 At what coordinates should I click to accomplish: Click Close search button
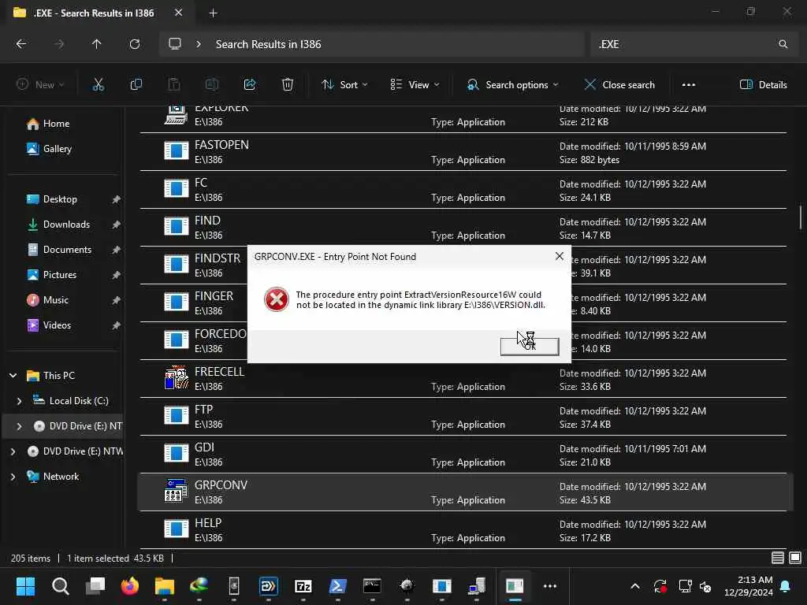coord(619,85)
